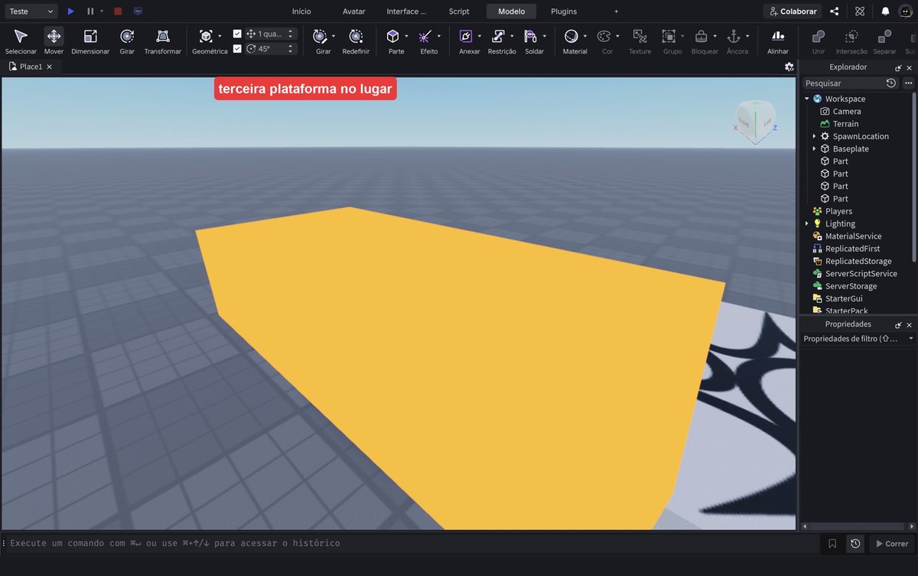The image size is (918, 576).
Task: Click the Cor palette icon
Action: 604,36
